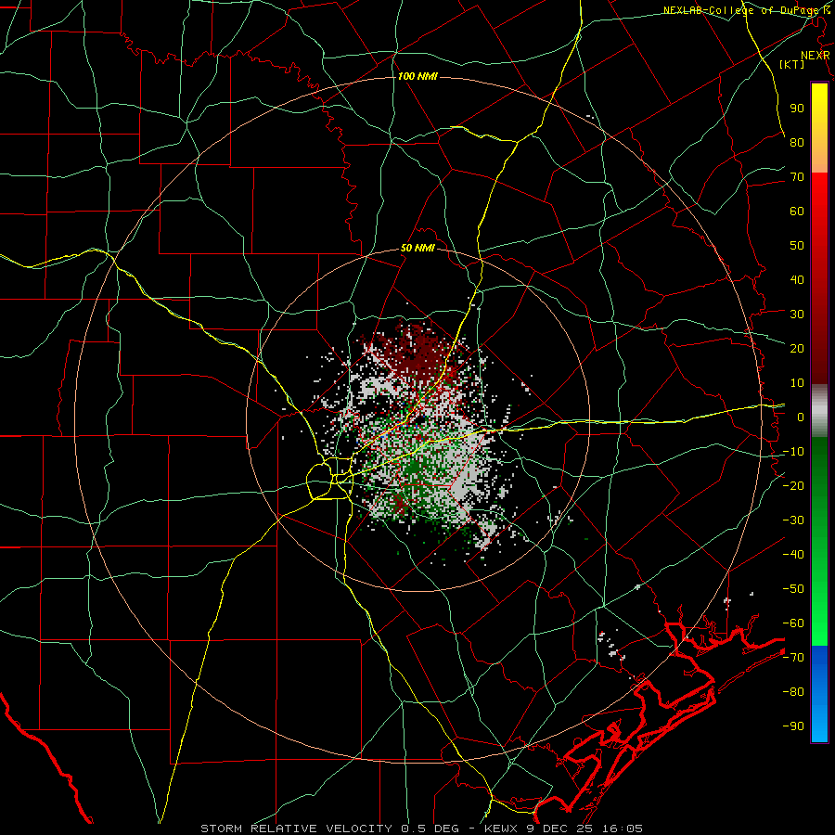The height and width of the screenshot is (835, 835).
Task: Click the "0" value on the velocity scale
Action: click(801, 417)
